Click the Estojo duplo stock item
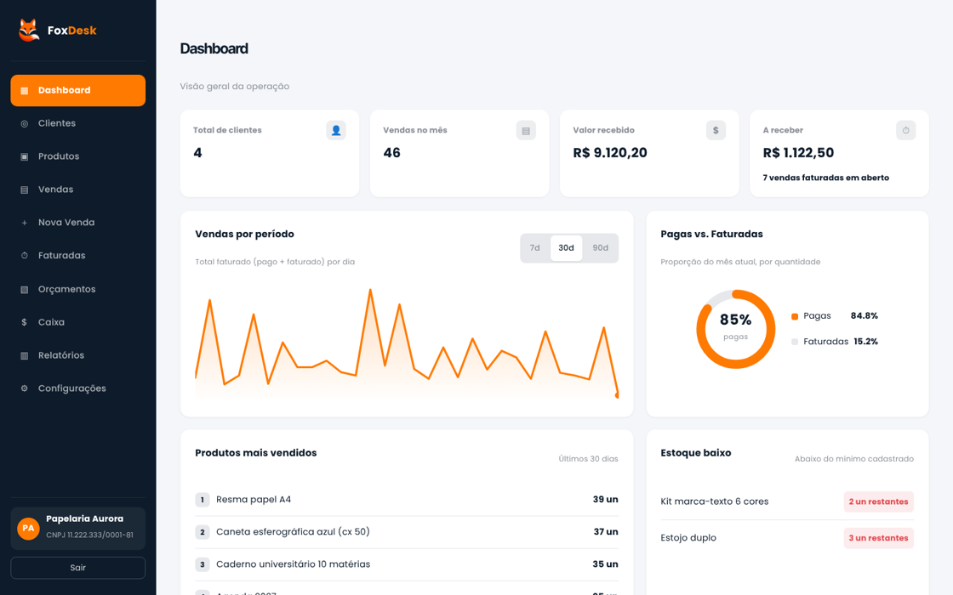 point(688,538)
